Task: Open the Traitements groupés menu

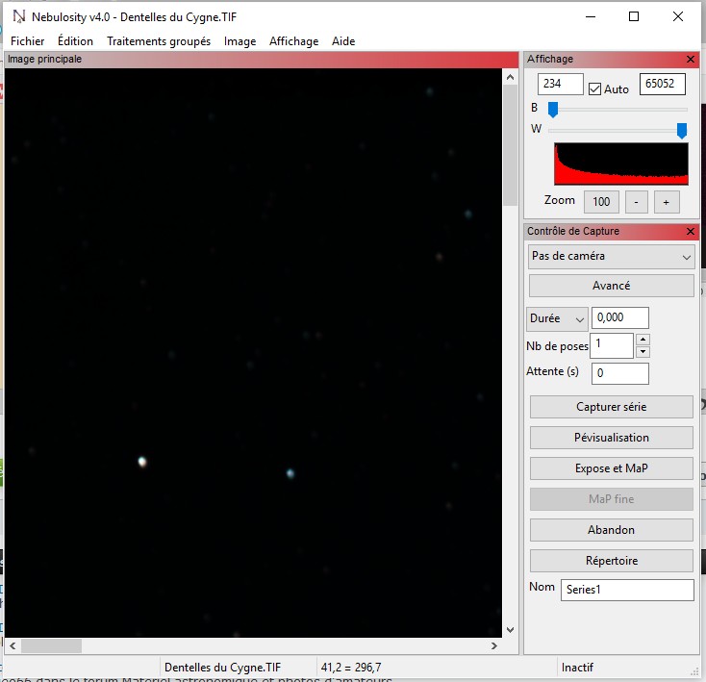Action: coord(159,41)
